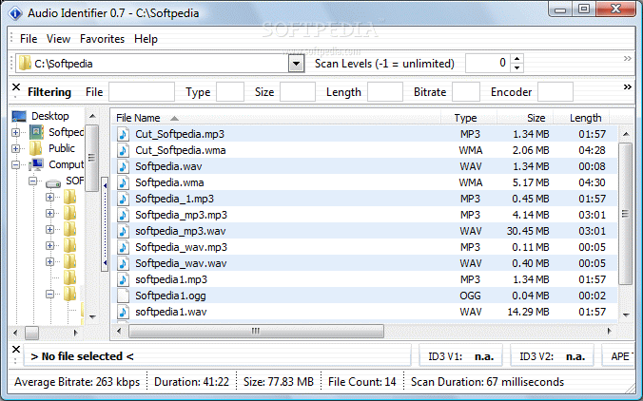
Task: Close the file info bar with its X
Action: 16,350
